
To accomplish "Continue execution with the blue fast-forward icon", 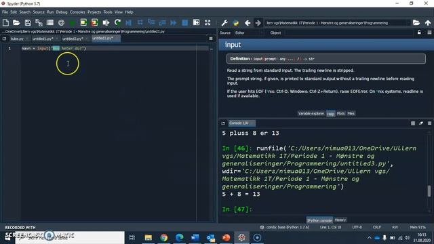I will [x=174, y=22].
